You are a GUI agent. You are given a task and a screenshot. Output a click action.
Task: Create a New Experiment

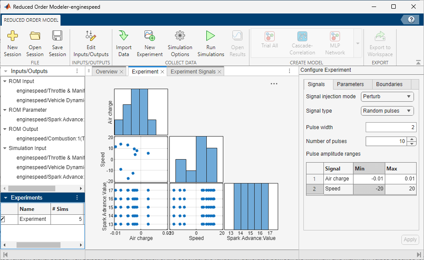(149, 42)
